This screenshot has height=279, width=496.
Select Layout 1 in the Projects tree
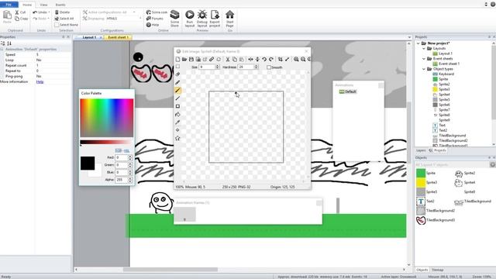coord(443,53)
